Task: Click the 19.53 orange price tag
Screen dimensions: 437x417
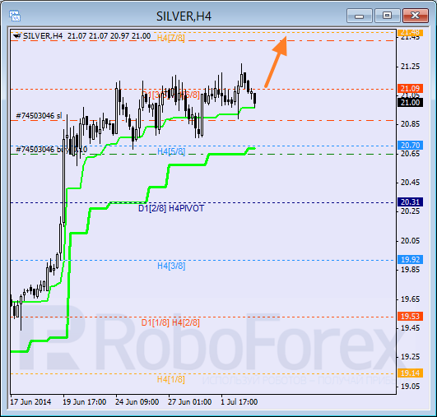Action: point(410,316)
